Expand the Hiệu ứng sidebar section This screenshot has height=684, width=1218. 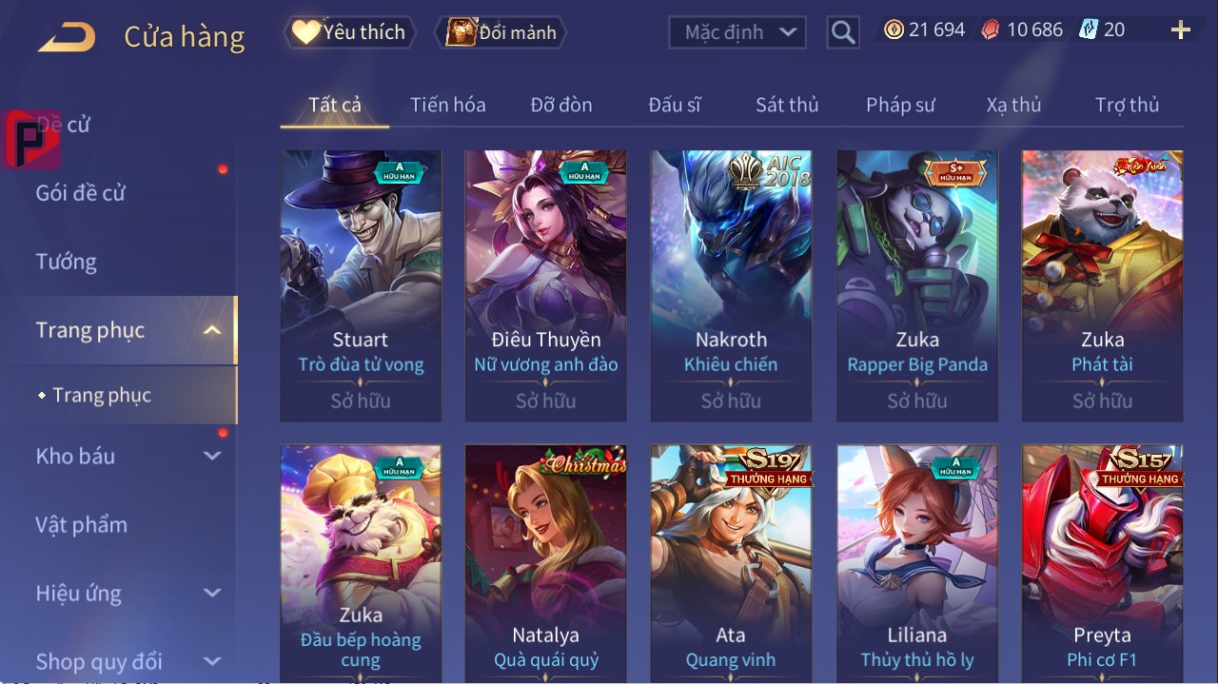coord(212,594)
